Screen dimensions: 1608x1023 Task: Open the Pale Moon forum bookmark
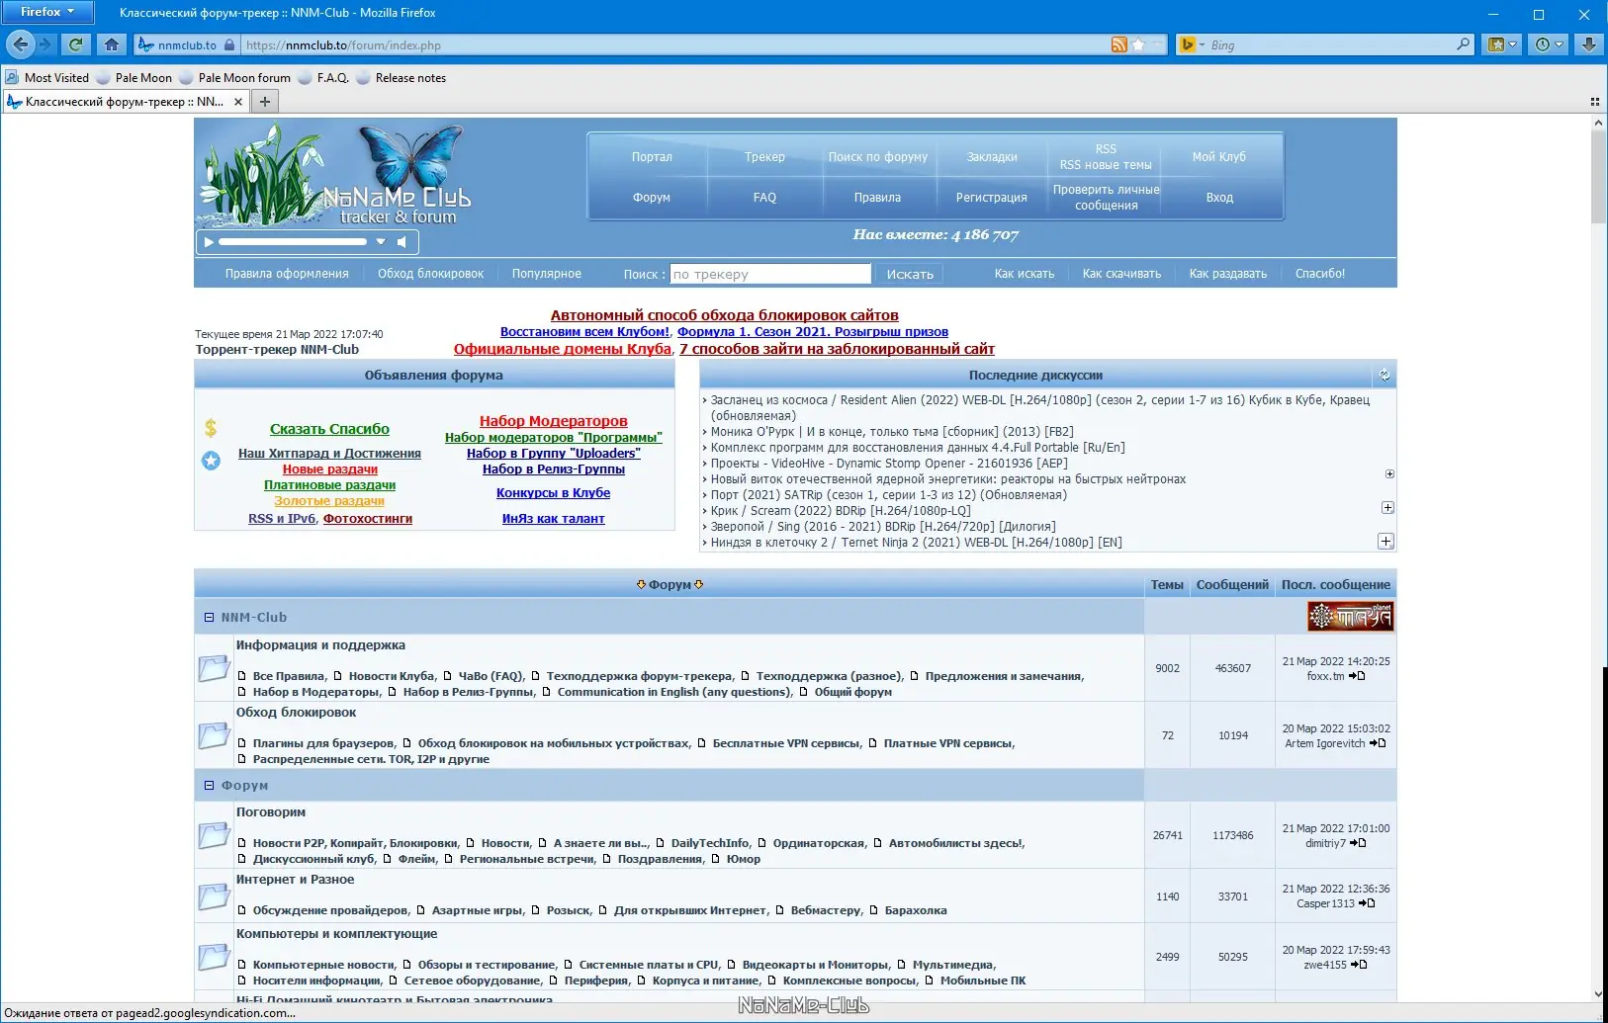(235, 78)
